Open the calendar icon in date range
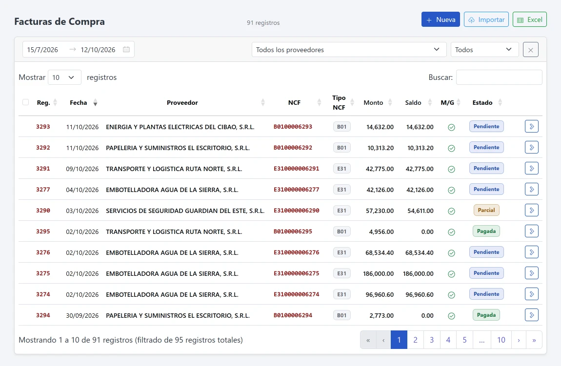This screenshot has height=366, width=561. tap(126, 49)
